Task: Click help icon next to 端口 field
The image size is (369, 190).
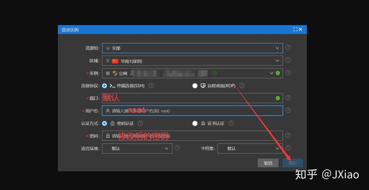Action: click(288, 98)
